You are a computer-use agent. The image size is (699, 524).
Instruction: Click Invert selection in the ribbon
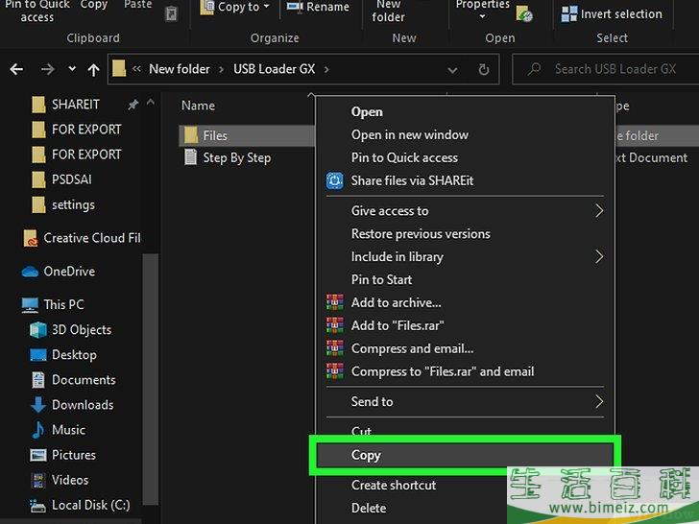[x=612, y=14]
